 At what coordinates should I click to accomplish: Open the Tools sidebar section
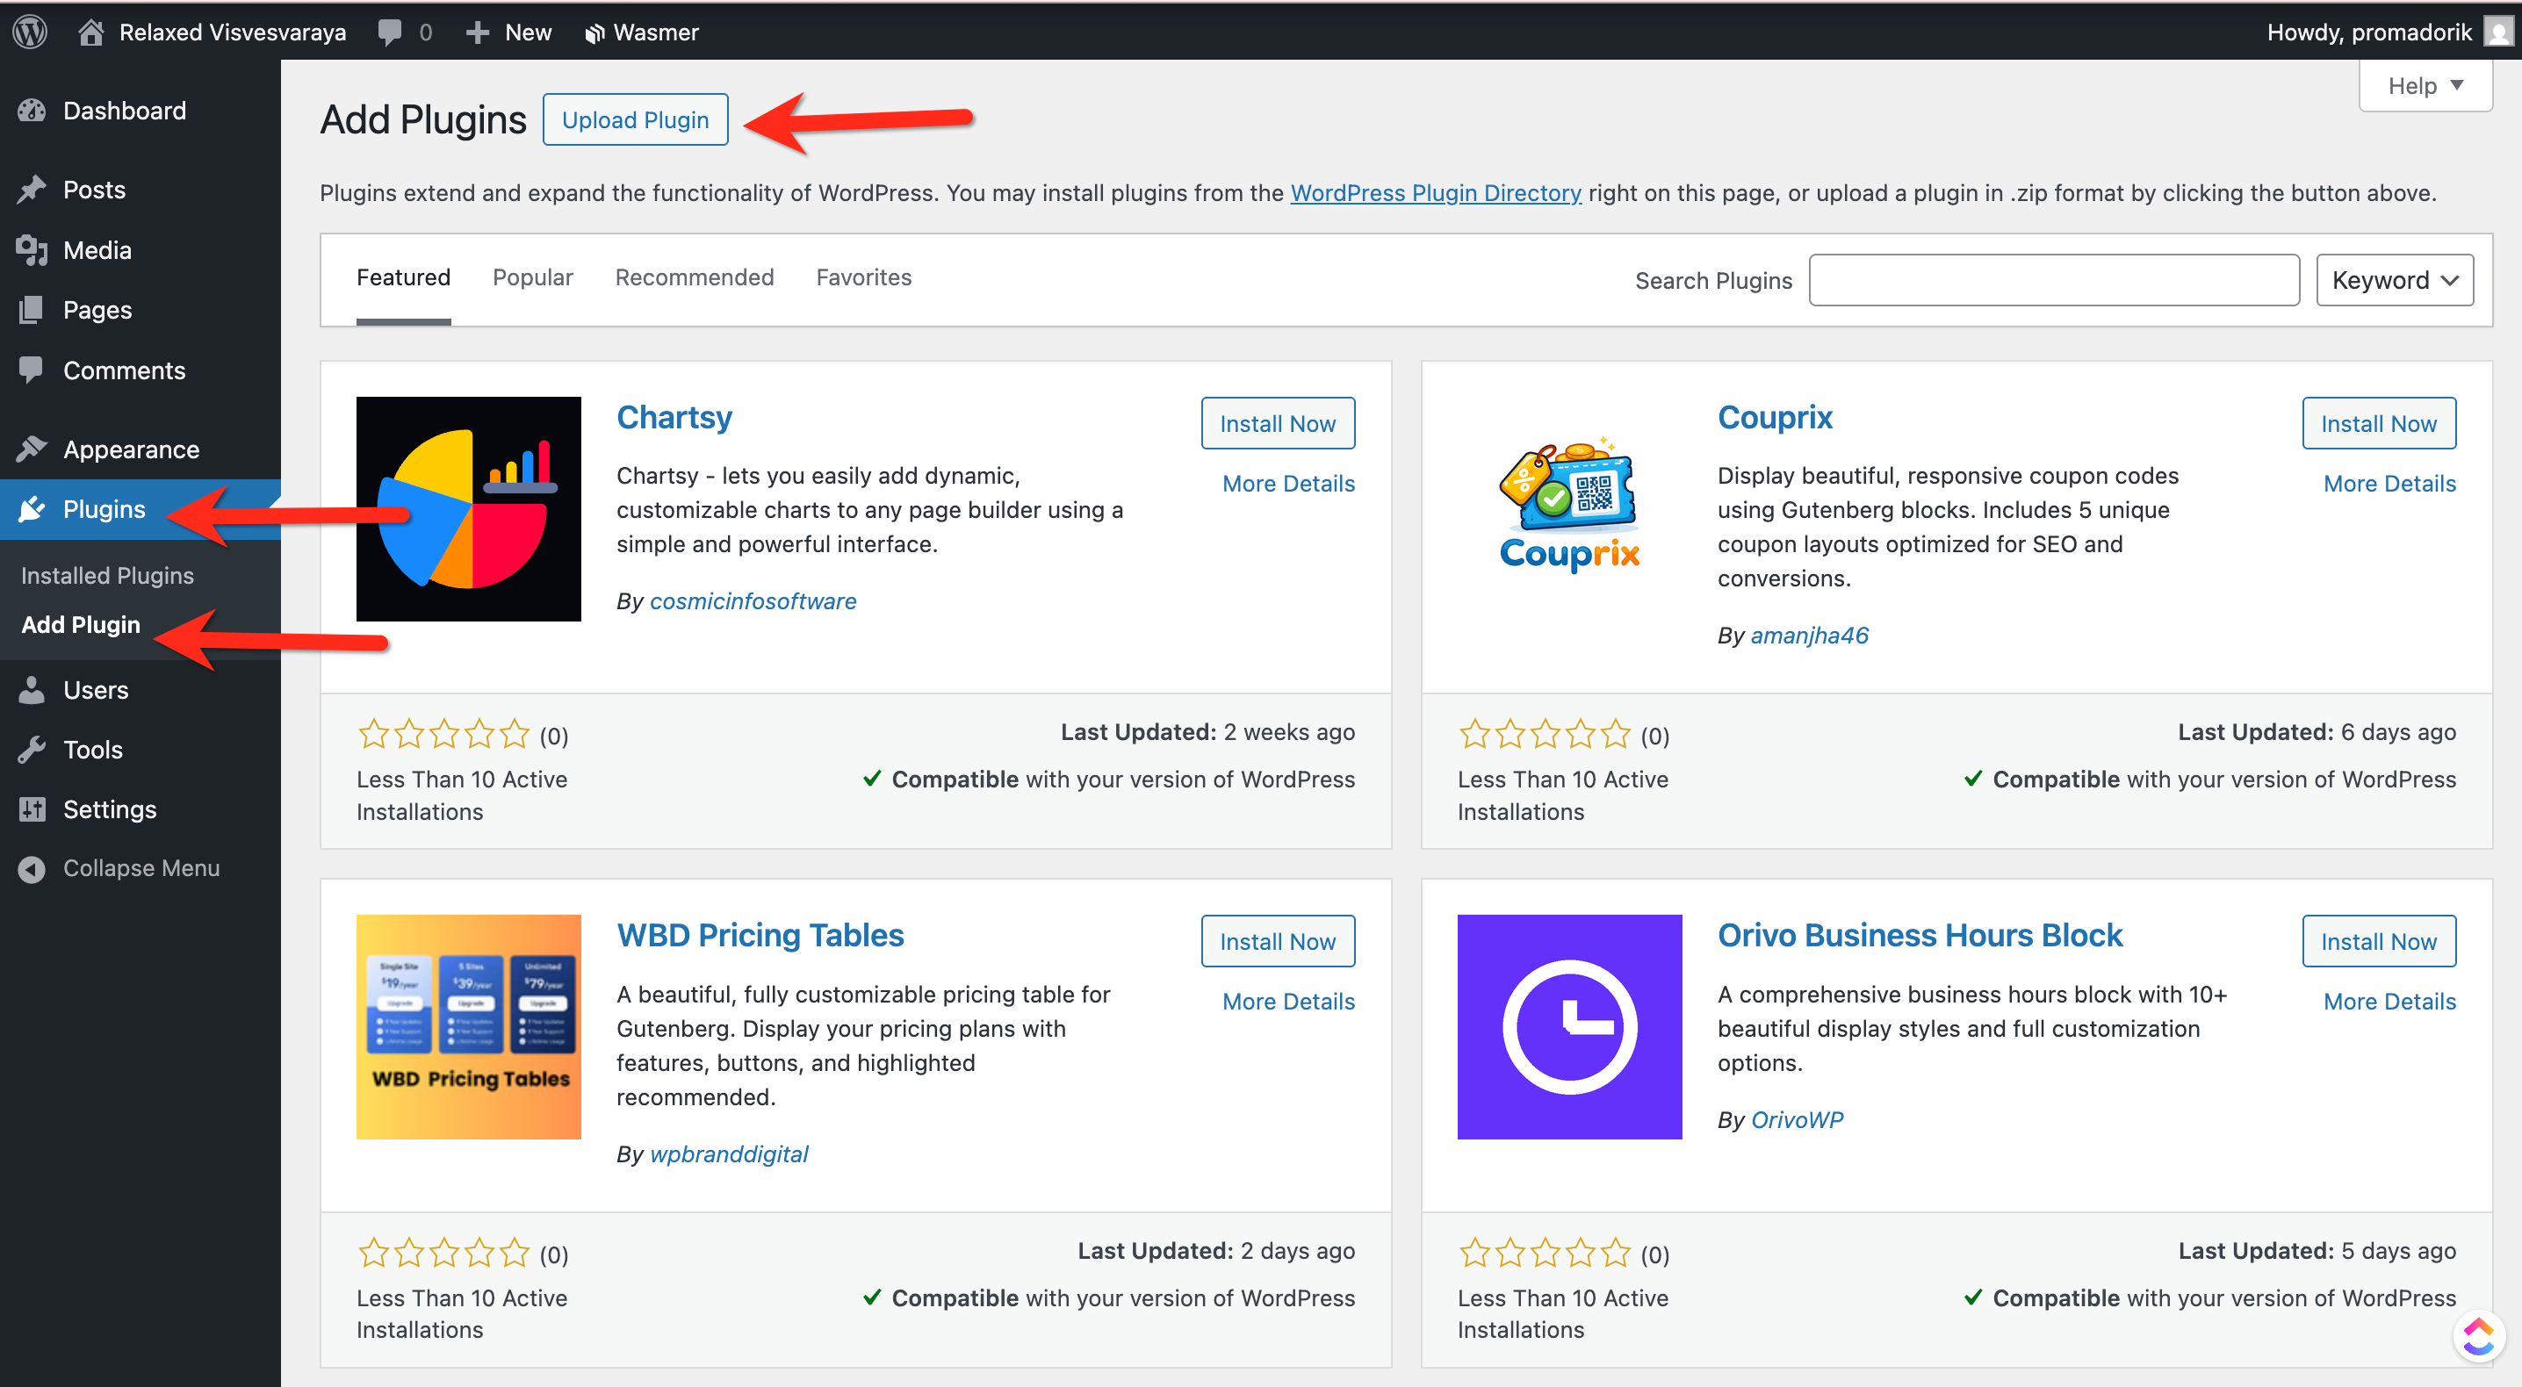[92, 750]
